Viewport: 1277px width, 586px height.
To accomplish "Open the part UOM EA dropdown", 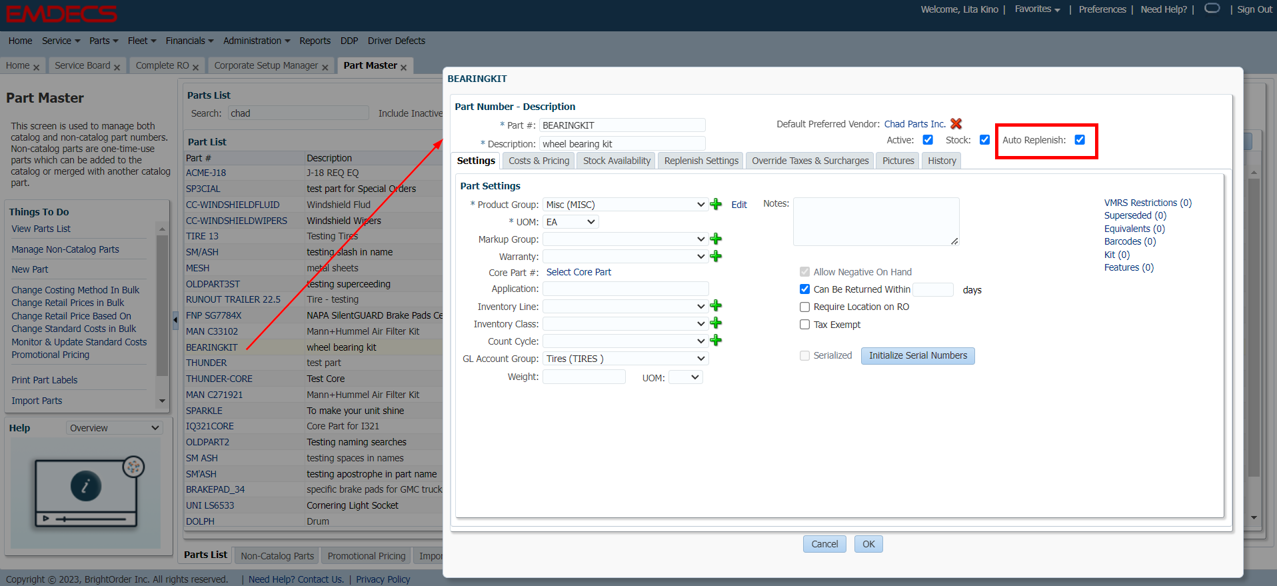I will tap(571, 222).
